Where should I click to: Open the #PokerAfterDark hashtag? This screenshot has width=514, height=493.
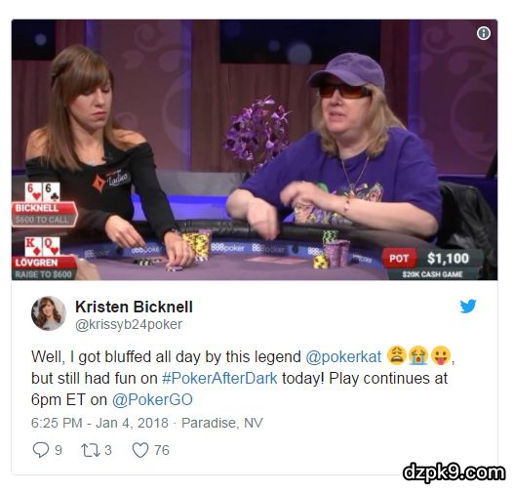(219, 378)
